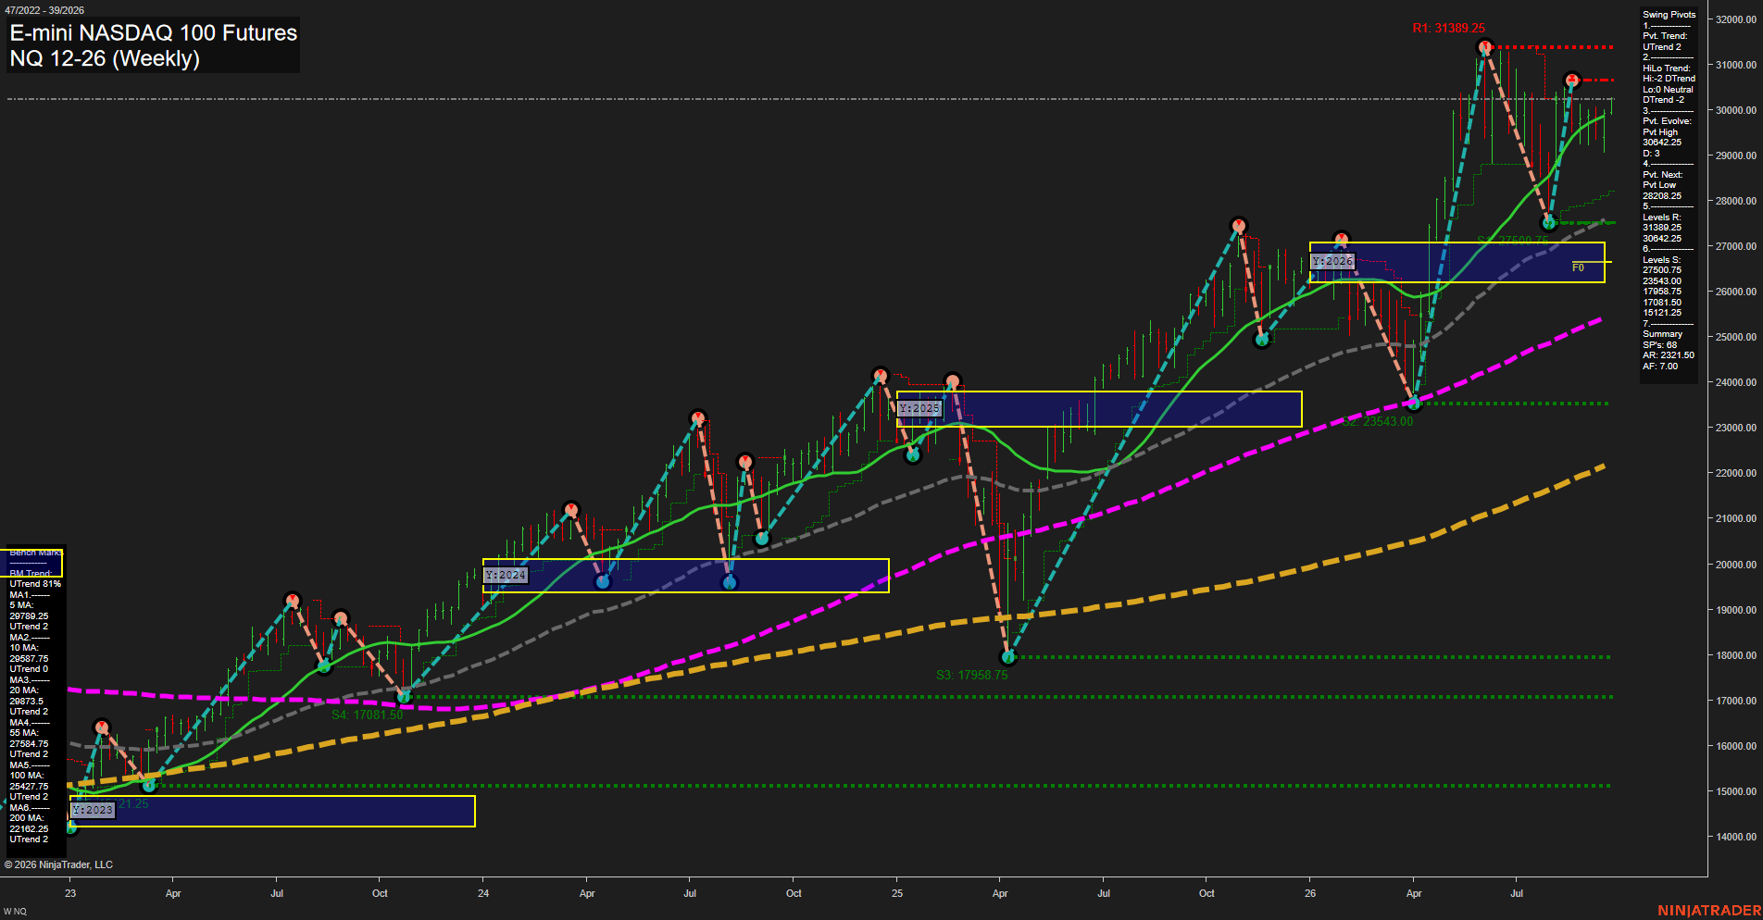The height and width of the screenshot is (920, 1763).
Task: Click swing low pivot marker at S2 23543 line start
Action: click(1413, 403)
